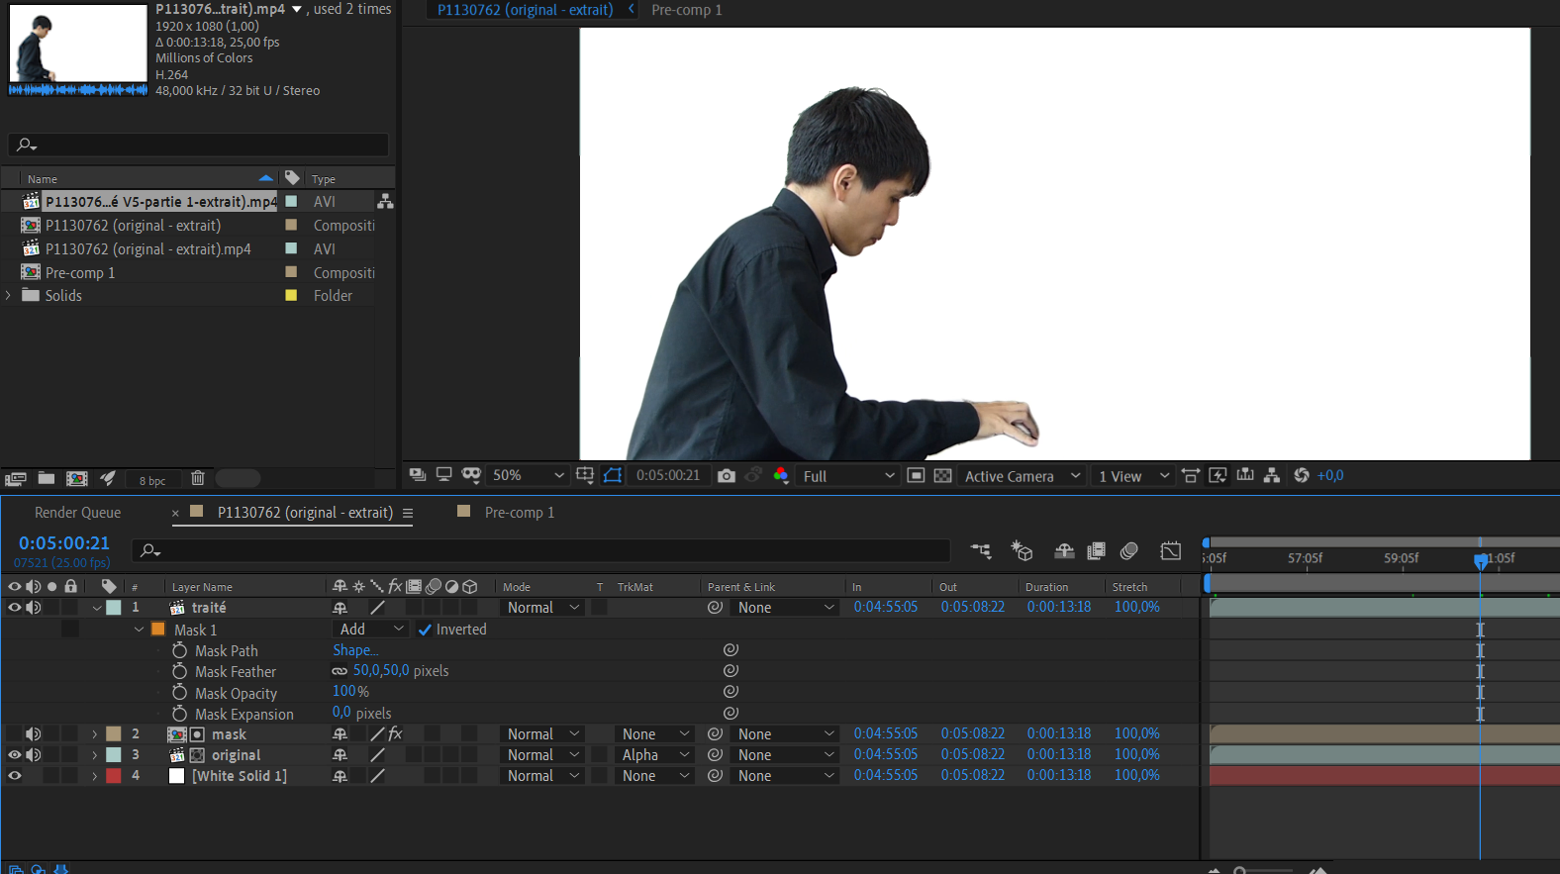Create a new composition from the Project panel
1560x874 pixels.
(77, 479)
